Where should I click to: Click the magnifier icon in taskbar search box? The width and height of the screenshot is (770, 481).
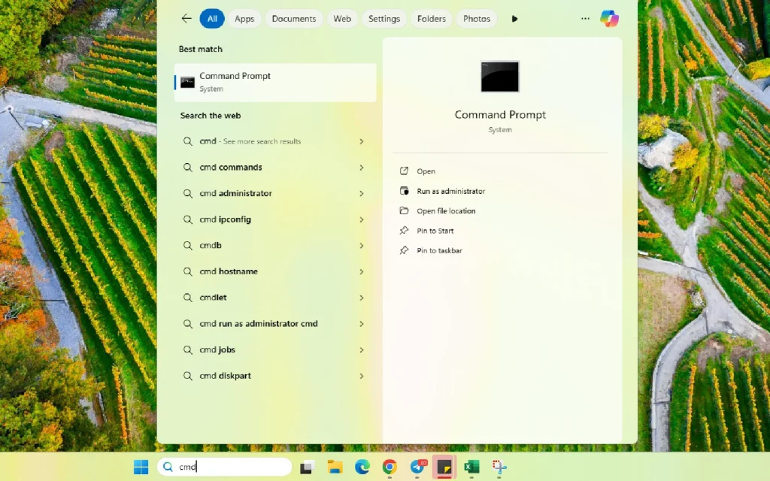(x=168, y=467)
